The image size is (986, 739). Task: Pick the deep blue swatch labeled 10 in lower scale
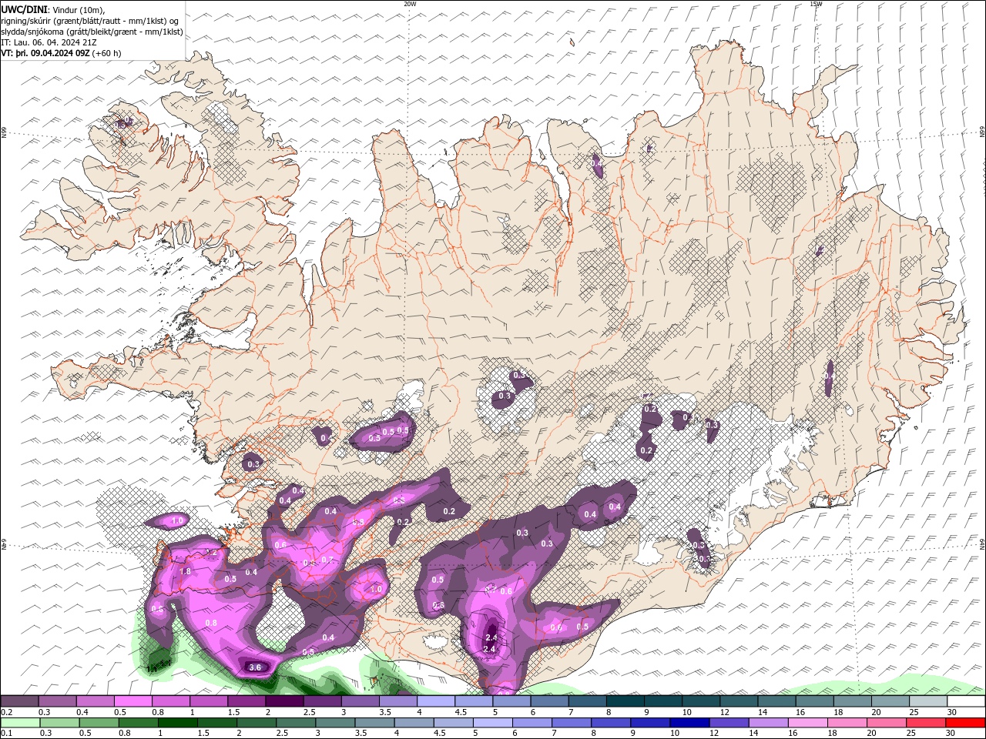[x=689, y=723]
